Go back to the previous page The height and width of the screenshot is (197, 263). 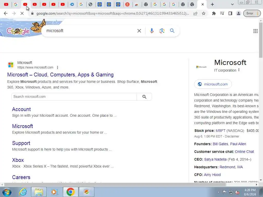pos(6,13)
